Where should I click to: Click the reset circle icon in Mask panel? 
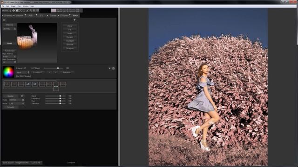click(x=4, y=20)
